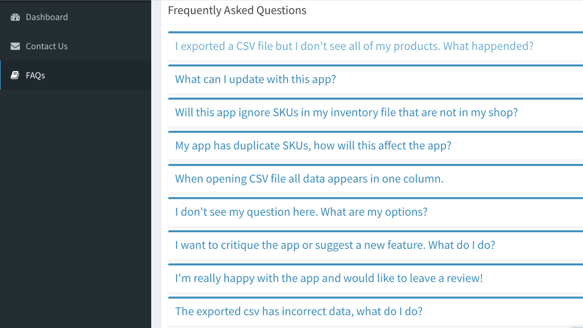Open the incorrect exported csv data FAQ
This screenshot has height=328, width=583.
coord(299,312)
